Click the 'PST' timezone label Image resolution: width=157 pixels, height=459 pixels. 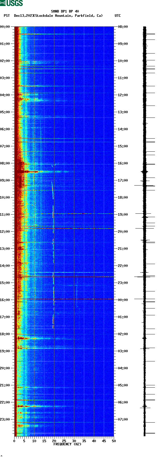7,16
